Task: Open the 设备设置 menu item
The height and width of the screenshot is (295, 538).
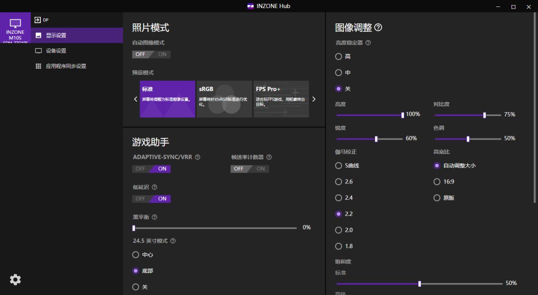Action: (77, 51)
